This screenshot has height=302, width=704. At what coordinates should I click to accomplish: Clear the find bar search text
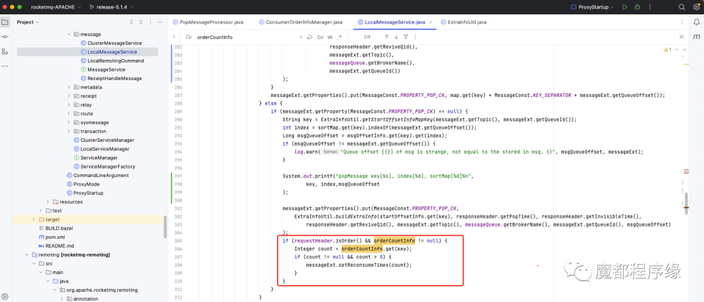(x=301, y=37)
